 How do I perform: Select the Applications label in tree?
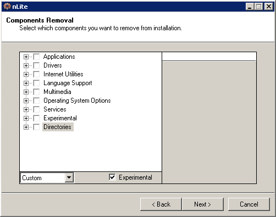coord(59,57)
